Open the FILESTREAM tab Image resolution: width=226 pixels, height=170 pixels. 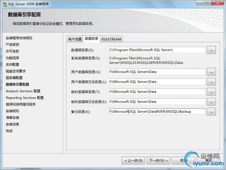coord(111,39)
